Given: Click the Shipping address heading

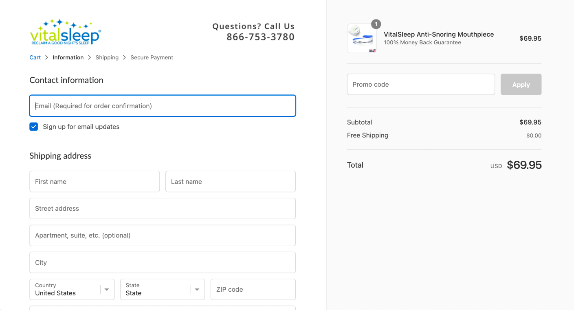Looking at the screenshot, I should click(60, 156).
